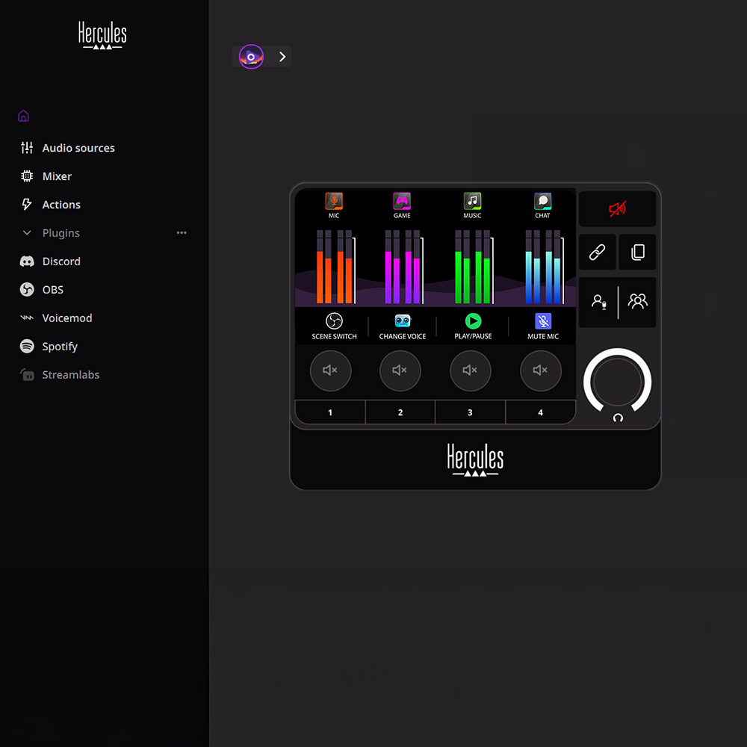Click the copy pages icon button
The image size is (747, 747).
[x=637, y=252]
